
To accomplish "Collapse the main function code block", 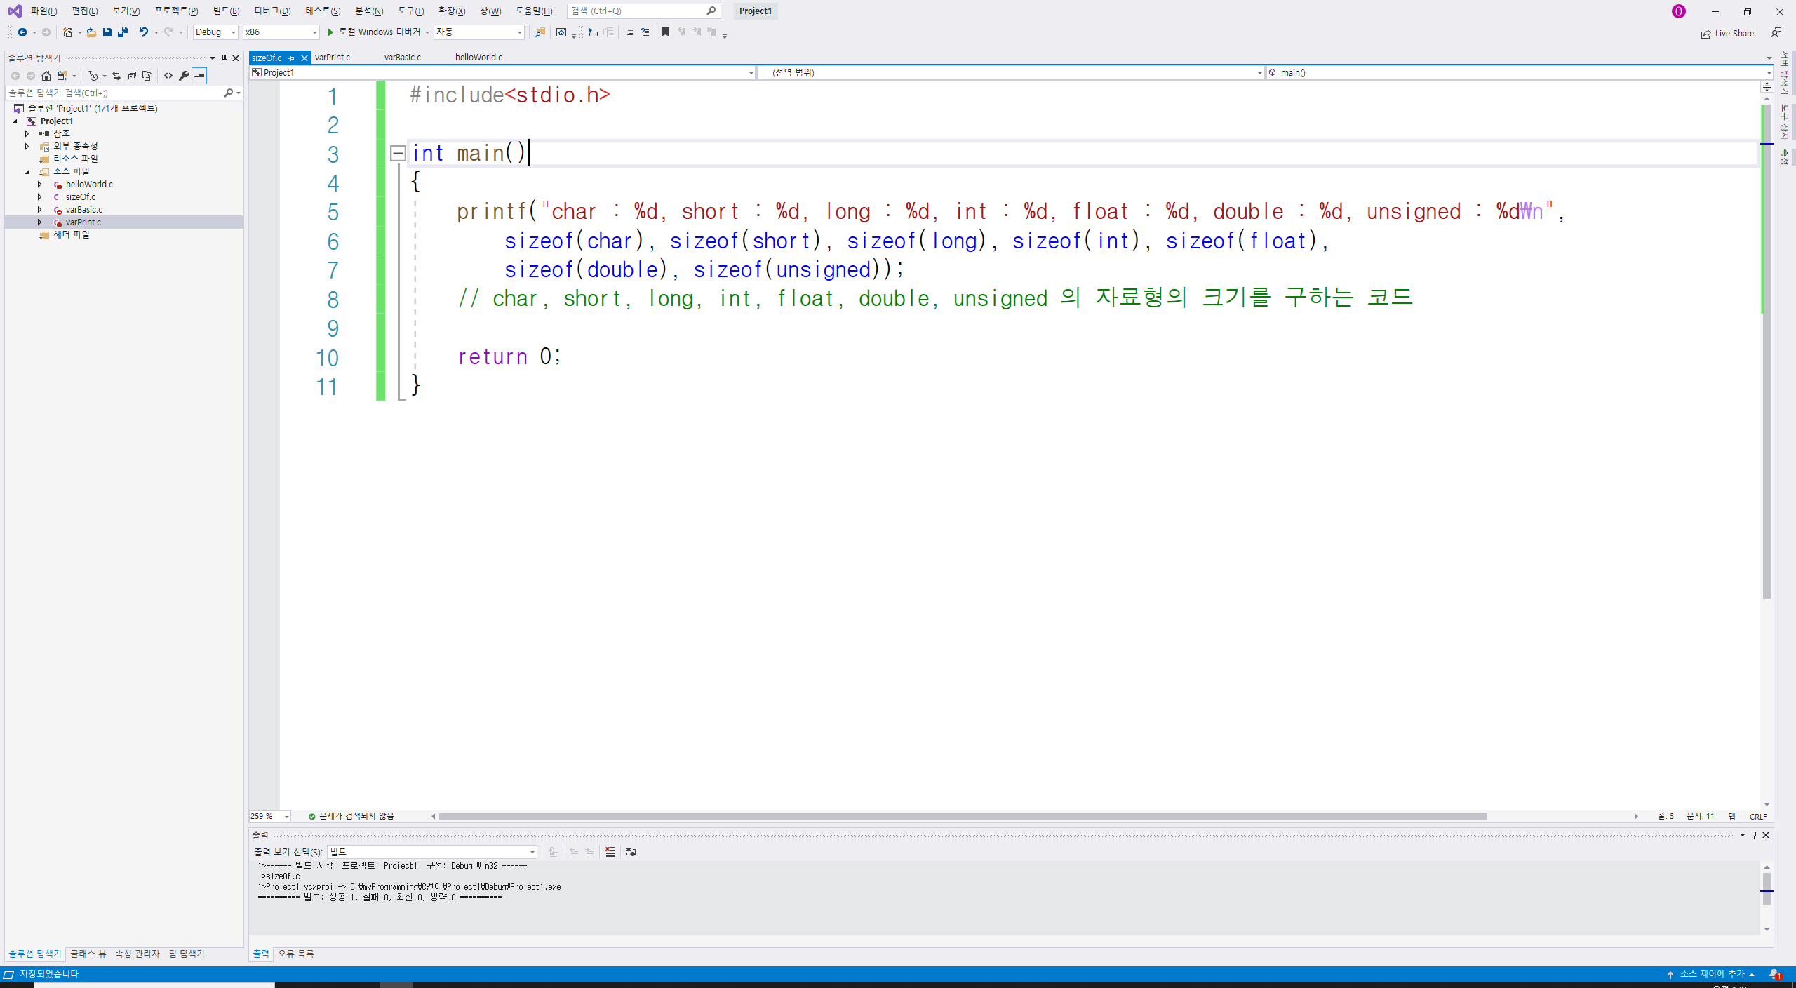I will [x=398, y=153].
